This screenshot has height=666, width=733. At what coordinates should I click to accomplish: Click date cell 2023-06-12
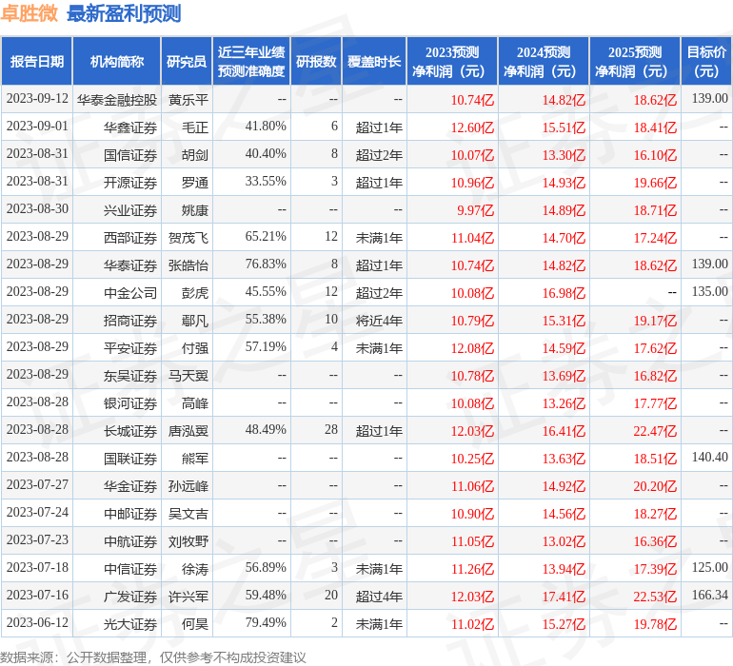click(37, 622)
